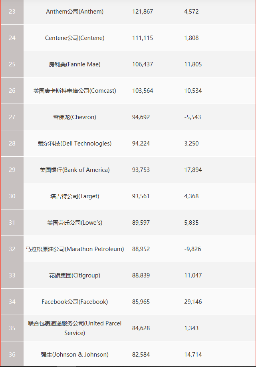Select United Parcel Service name cell
Image resolution: width=256 pixels, height=367 pixels.
75,328
